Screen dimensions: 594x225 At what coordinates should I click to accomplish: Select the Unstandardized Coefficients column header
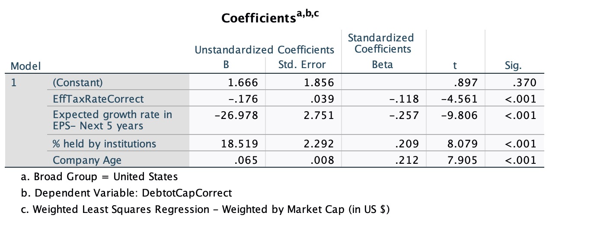tap(265, 50)
